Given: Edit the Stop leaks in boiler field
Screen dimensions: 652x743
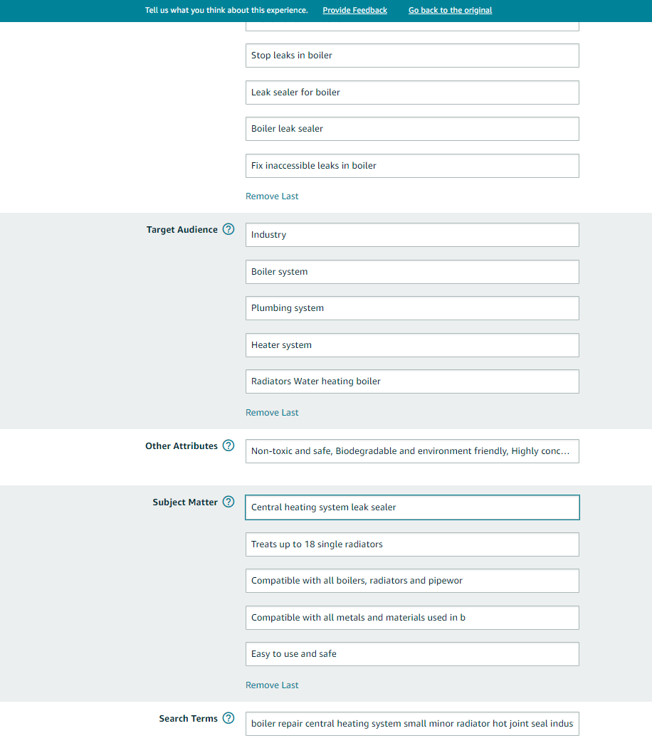Looking at the screenshot, I should point(412,56).
